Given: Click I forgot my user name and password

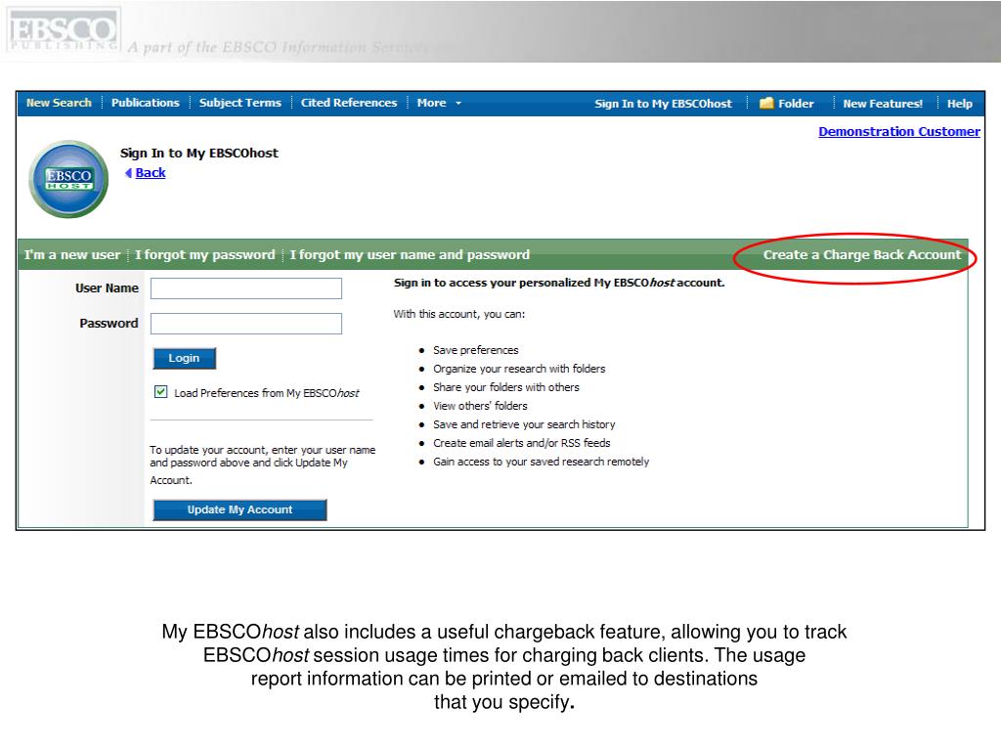Looking at the screenshot, I should coord(410,255).
